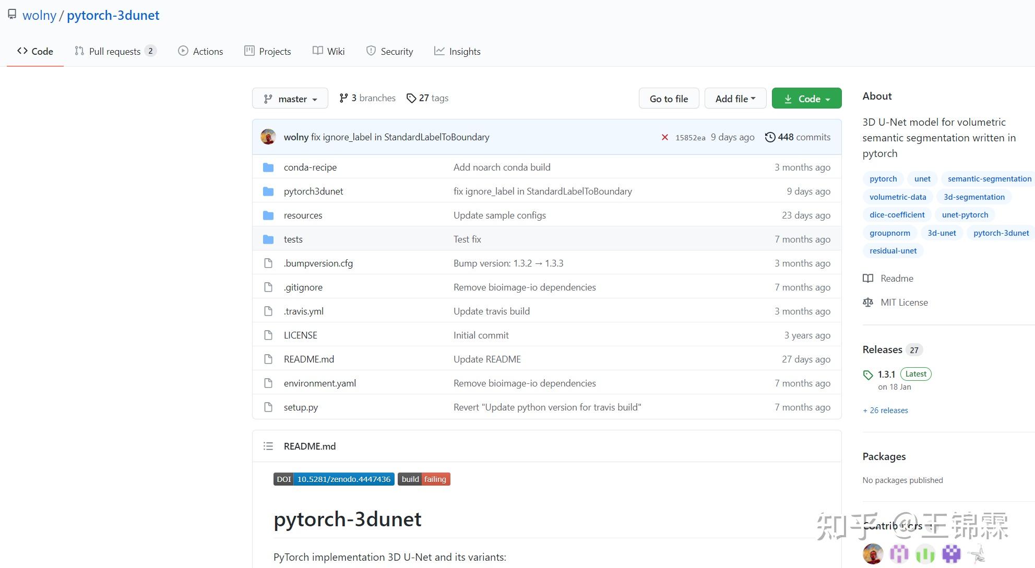Expand the master branch dropdown
1035x568 pixels.
coord(290,99)
